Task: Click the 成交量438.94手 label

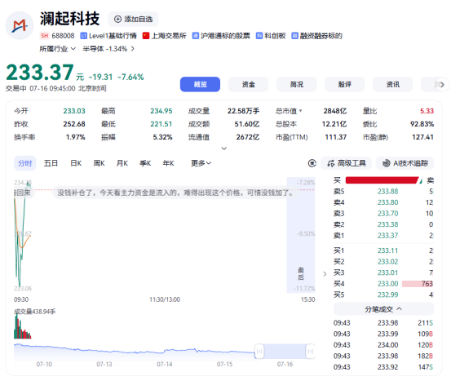Action: [x=35, y=312]
